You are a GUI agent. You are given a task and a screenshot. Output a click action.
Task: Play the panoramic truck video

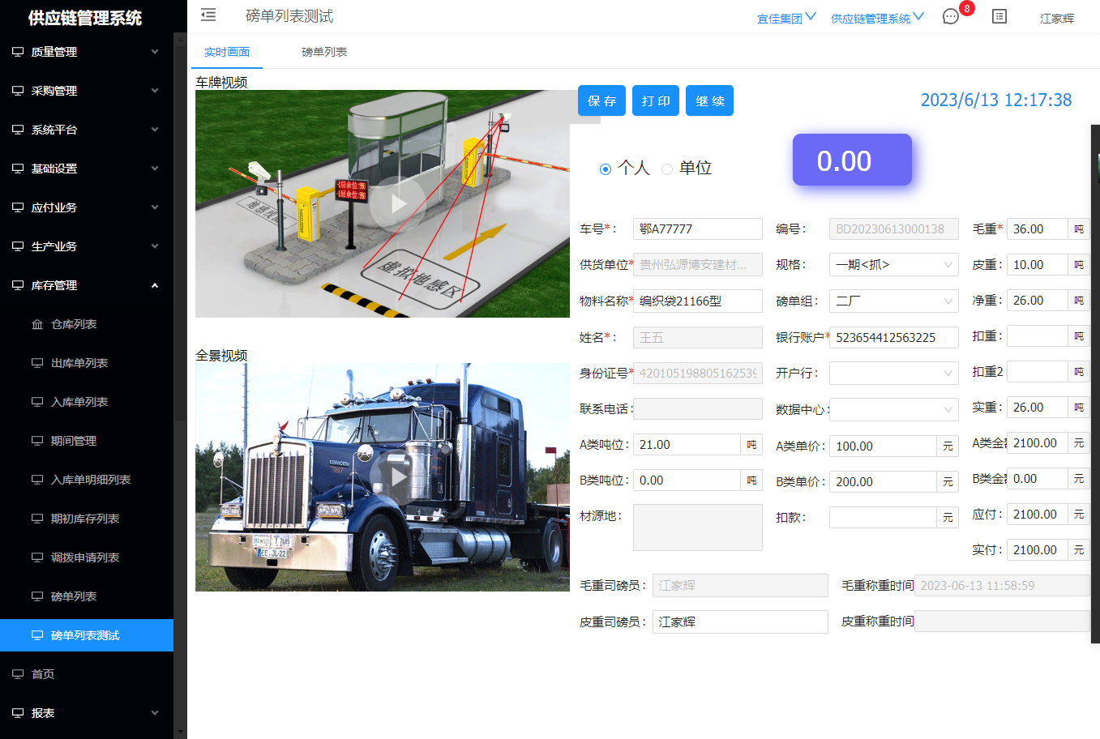[397, 476]
